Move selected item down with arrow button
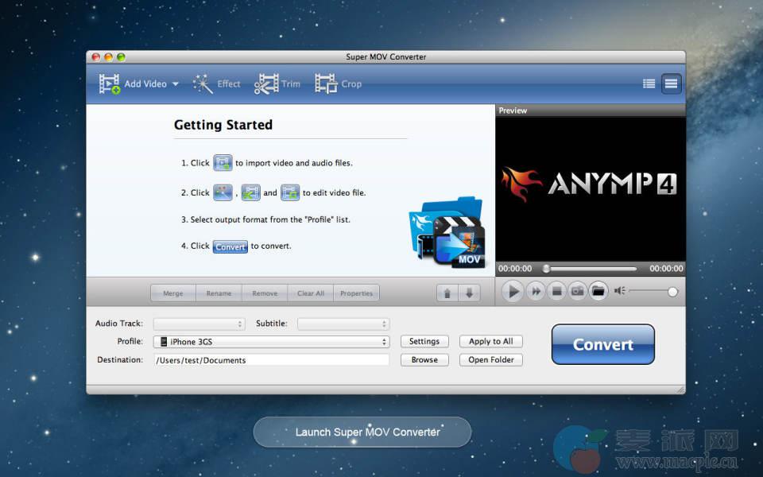 [469, 293]
